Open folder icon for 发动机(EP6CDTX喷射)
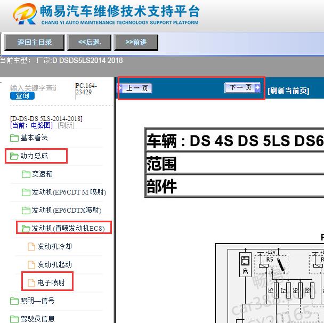 coord(26,211)
